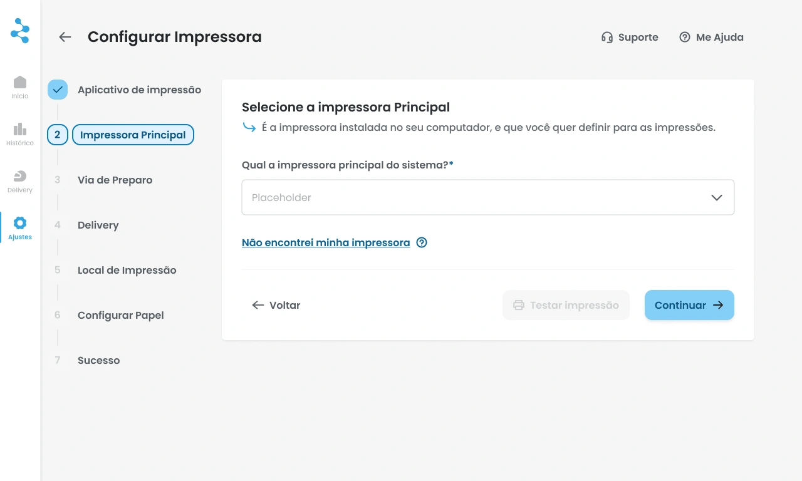Image resolution: width=802 pixels, height=481 pixels.
Task: Click the Continuar button
Action: pos(689,305)
